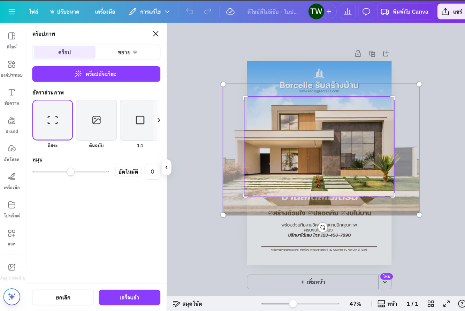Open the Brand sidebar panel
This screenshot has height=311, width=465.
pyautogui.click(x=12, y=125)
